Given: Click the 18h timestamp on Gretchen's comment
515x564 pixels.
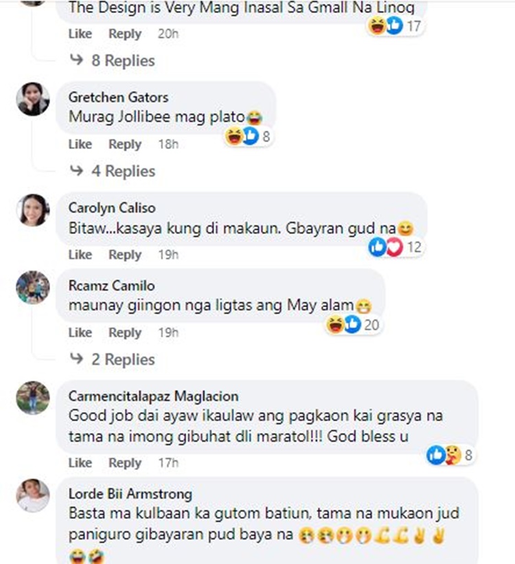Looking at the screenshot, I should (x=168, y=144).
